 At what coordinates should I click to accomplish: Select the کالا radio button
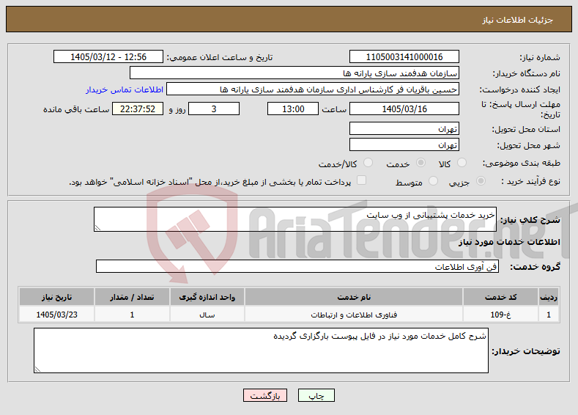pyautogui.click(x=462, y=163)
